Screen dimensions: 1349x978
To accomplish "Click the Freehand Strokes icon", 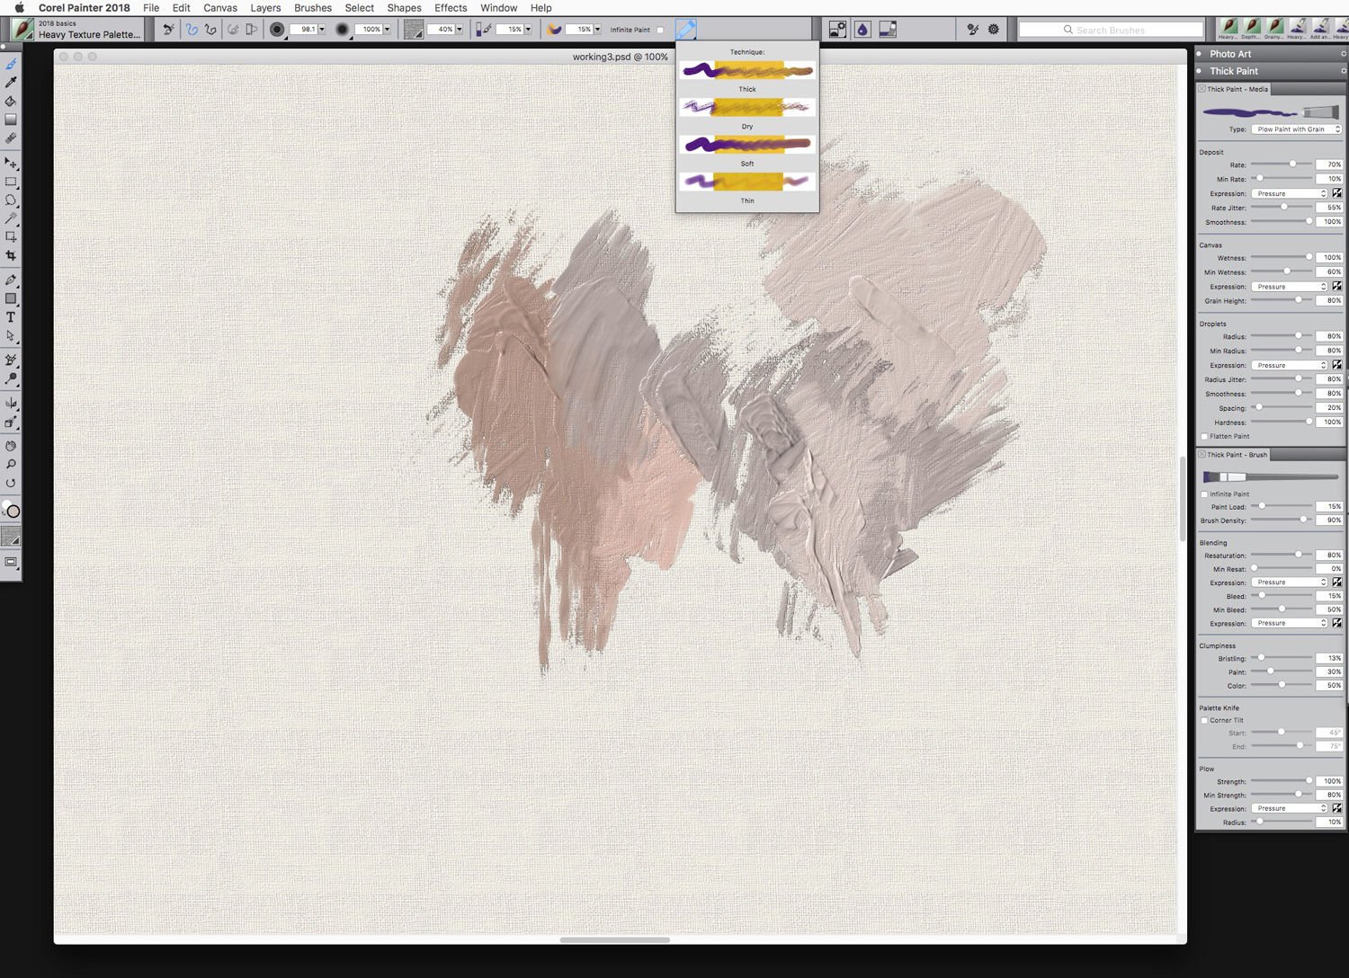I will 192,30.
